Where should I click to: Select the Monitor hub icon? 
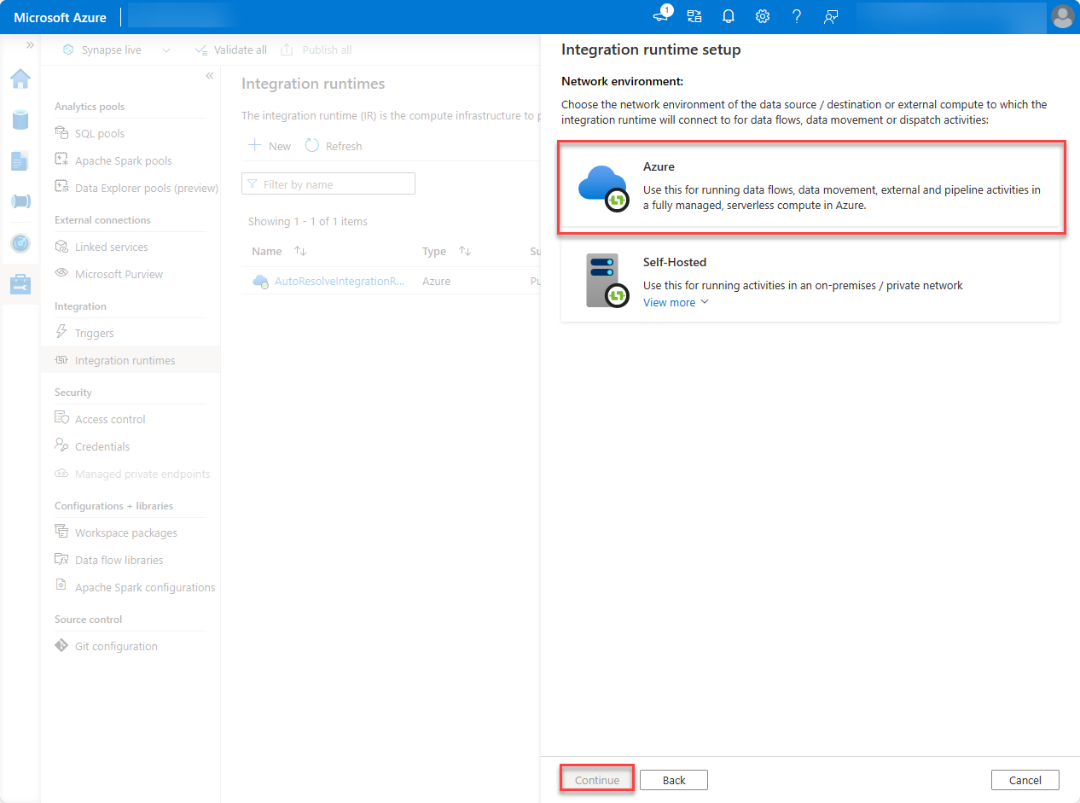click(x=20, y=242)
